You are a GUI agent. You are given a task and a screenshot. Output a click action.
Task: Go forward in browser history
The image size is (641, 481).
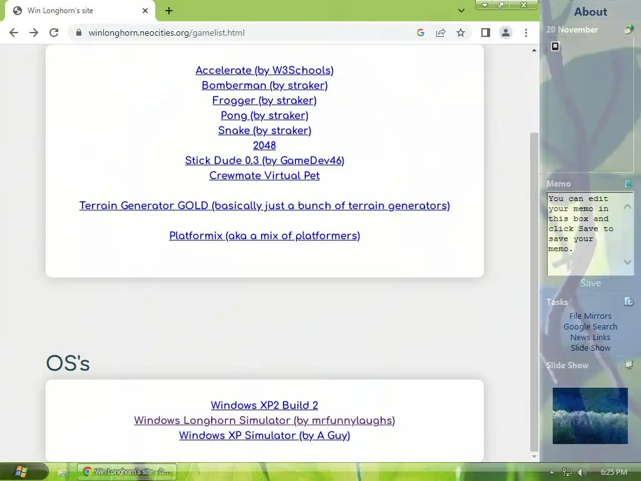click(x=34, y=33)
